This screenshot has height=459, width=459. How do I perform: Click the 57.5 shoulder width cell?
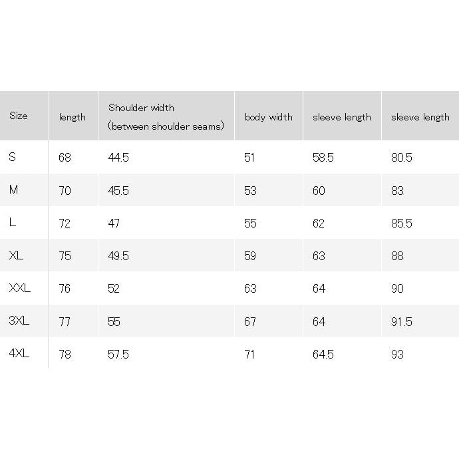pos(118,355)
